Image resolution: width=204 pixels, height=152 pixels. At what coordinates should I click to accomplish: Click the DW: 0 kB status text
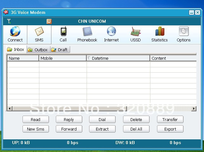pyautogui.click(x=125, y=143)
